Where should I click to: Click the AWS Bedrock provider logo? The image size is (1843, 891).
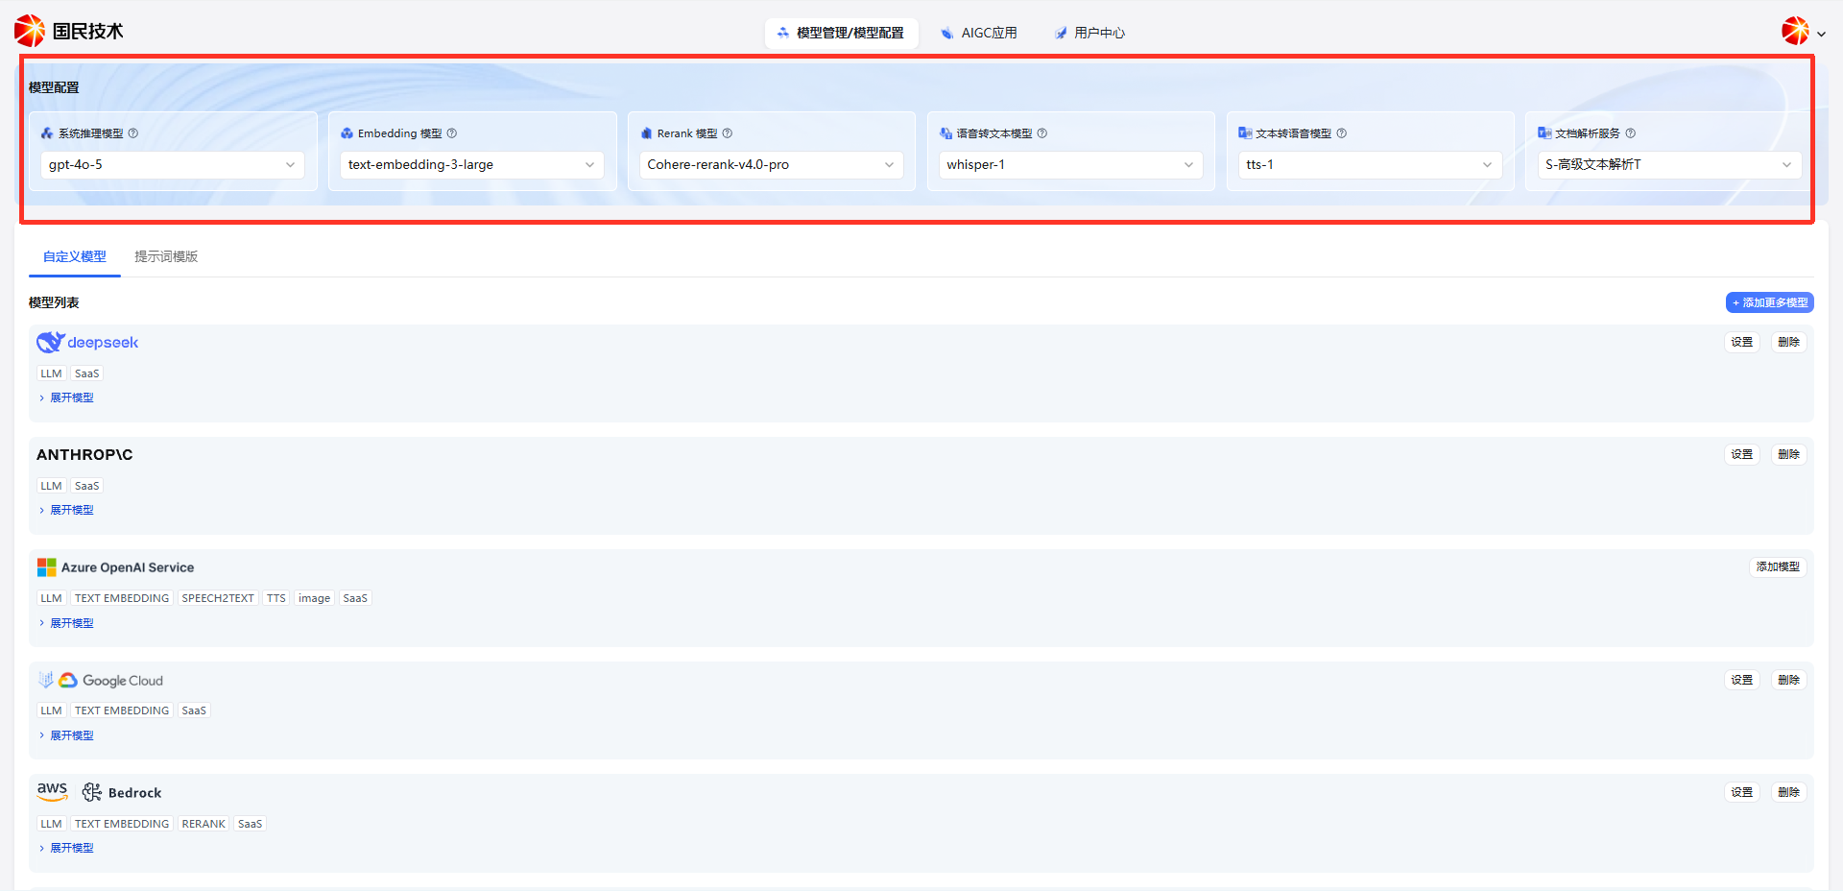[x=99, y=792]
